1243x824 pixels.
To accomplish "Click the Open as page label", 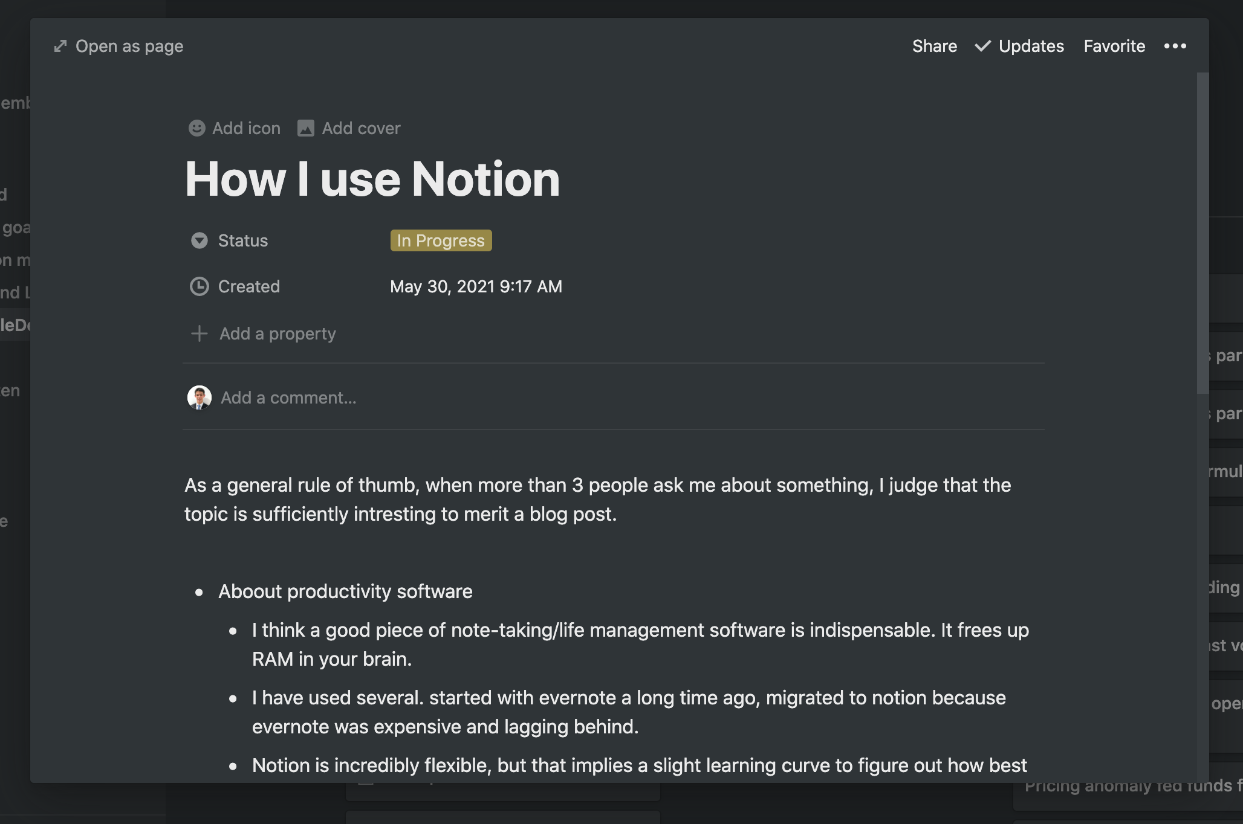I will pos(129,47).
